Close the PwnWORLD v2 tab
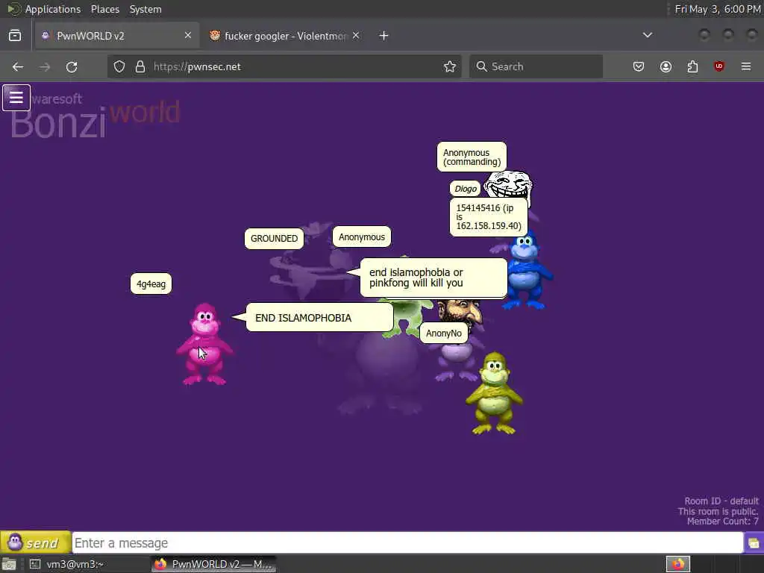 pyautogui.click(x=188, y=35)
